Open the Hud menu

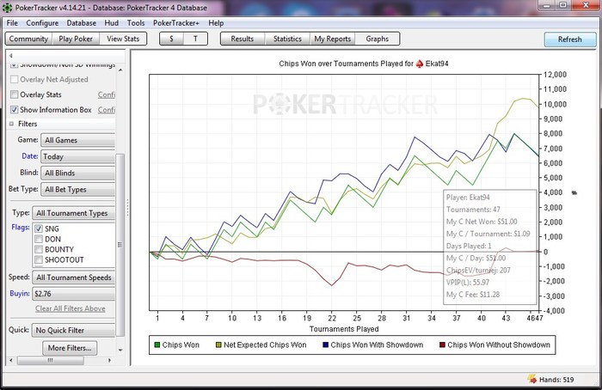pos(111,23)
